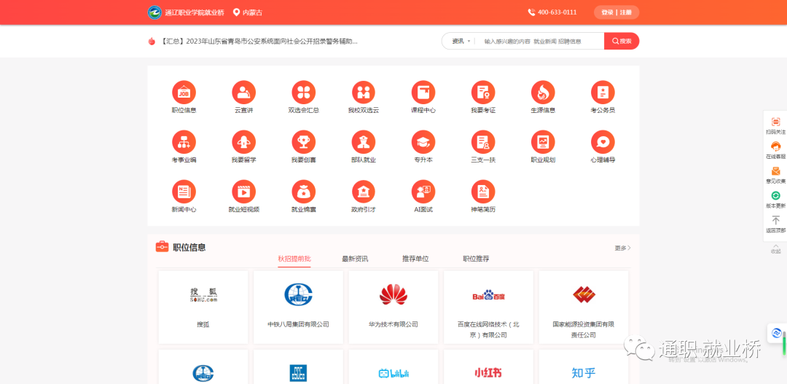Click 返回顶部 arrow in side toolbar
This screenshot has width=787, height=384.
point(775,224)
